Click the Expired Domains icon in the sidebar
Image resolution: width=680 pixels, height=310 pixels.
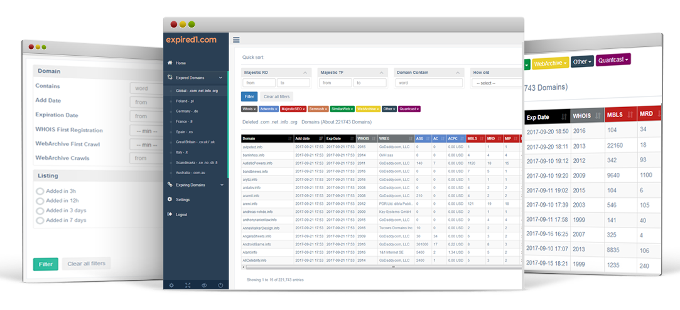coord(170,78)
